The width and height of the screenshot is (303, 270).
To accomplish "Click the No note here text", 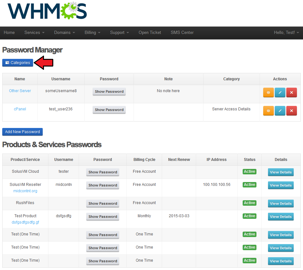I will coord(168,91).
